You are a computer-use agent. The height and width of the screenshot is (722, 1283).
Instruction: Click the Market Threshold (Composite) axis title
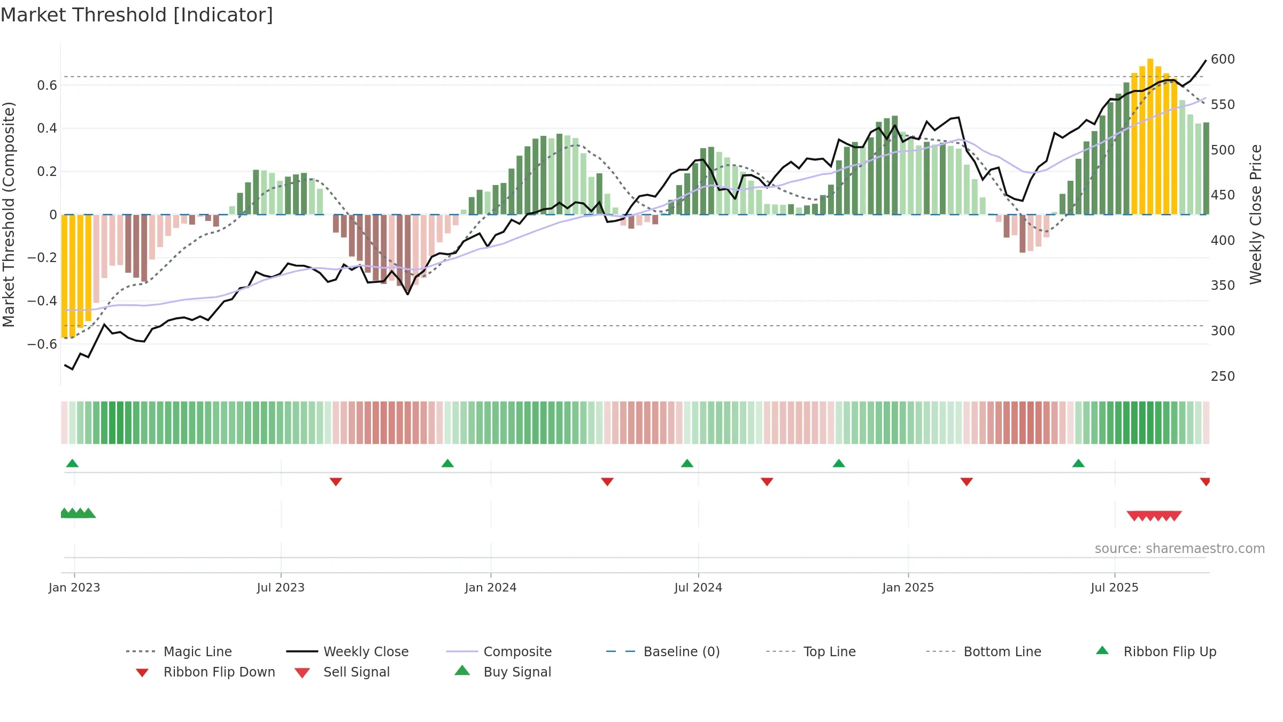9,214
